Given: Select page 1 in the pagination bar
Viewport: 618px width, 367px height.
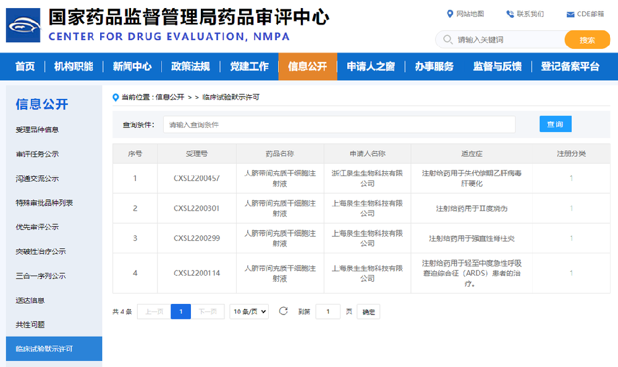Looking at the screenshot, I should click(x=180, y=311).
